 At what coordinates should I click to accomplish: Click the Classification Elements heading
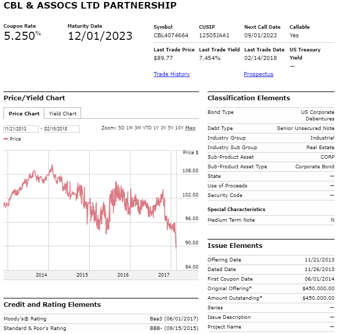coord(249,98)
